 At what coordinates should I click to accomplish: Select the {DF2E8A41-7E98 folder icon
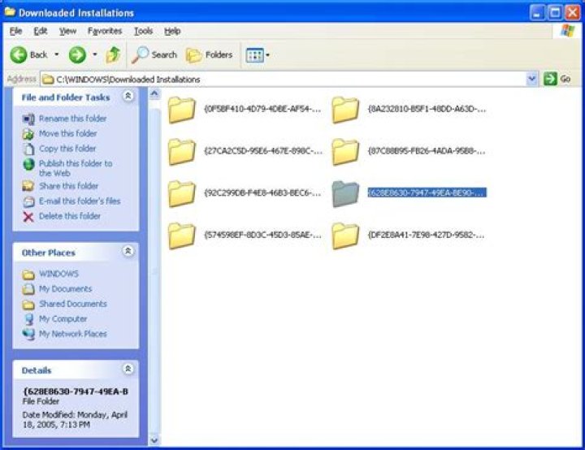345,236
